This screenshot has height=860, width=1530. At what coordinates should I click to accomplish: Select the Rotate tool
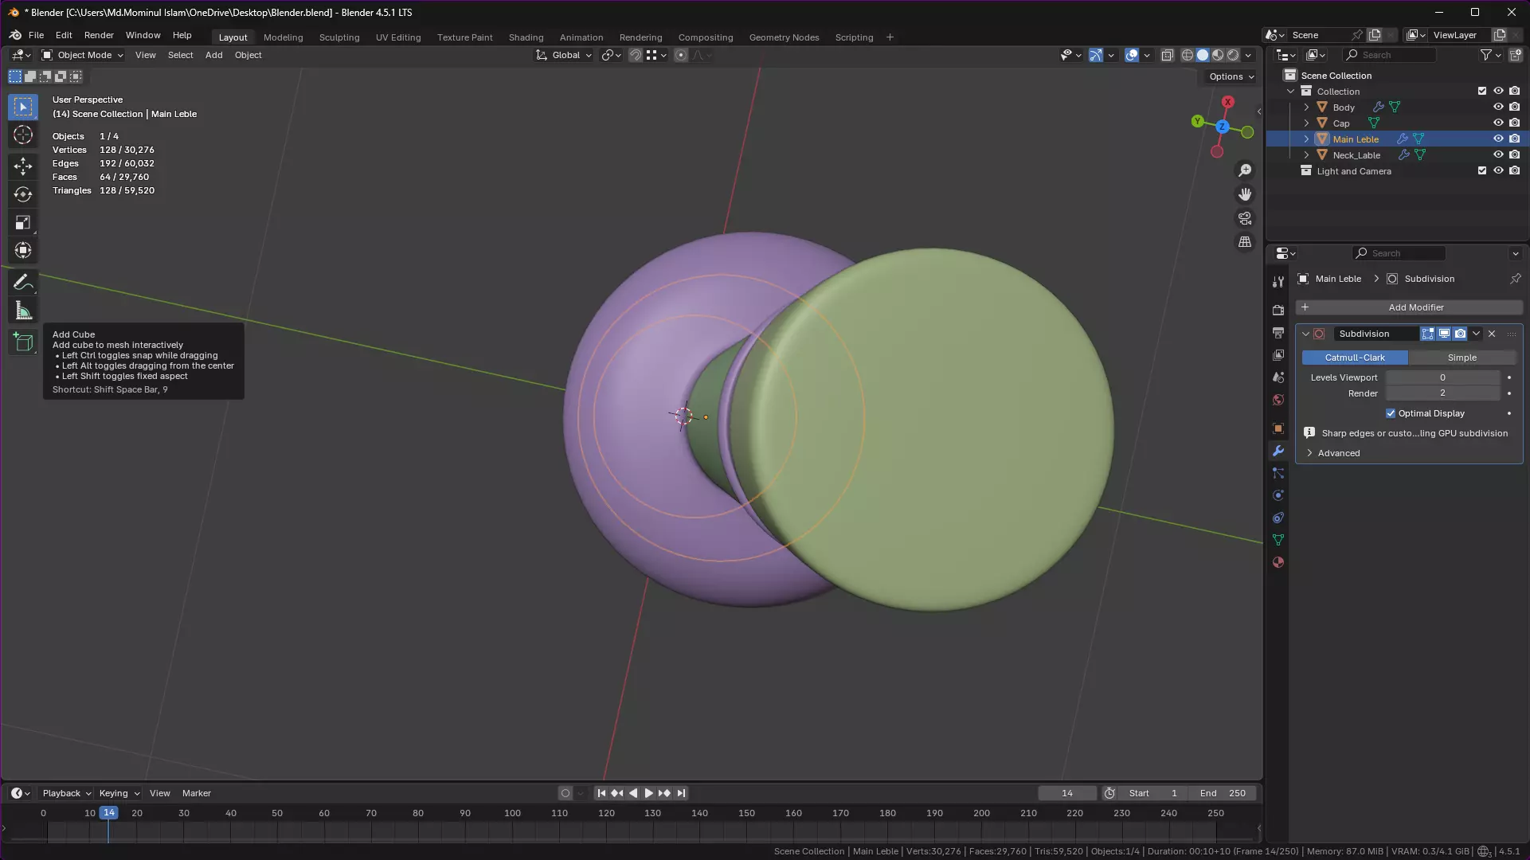tap(23, 194)
